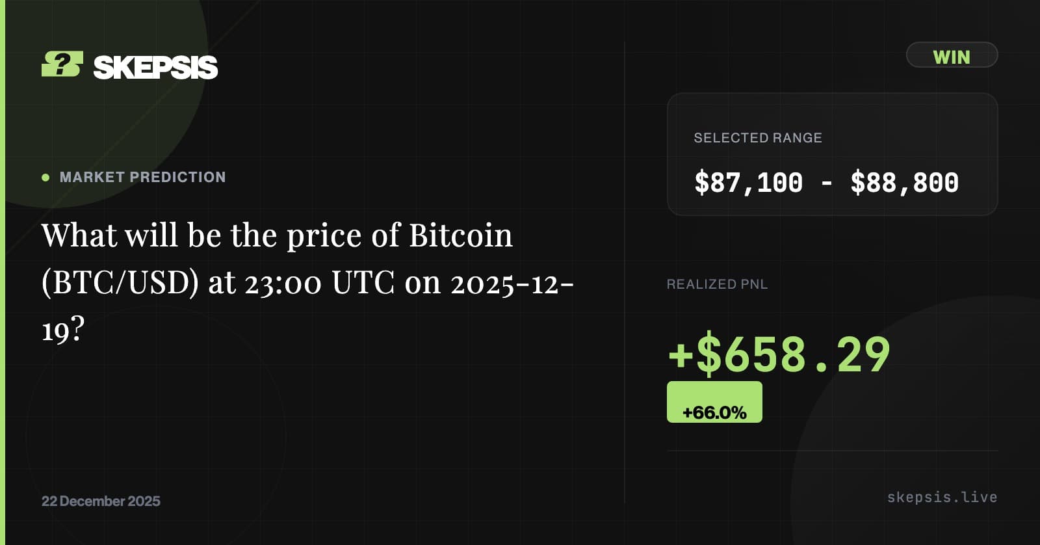Click the trailing 19? of the question
This screenshot has width=1040, height=545.
click(63, 330)
